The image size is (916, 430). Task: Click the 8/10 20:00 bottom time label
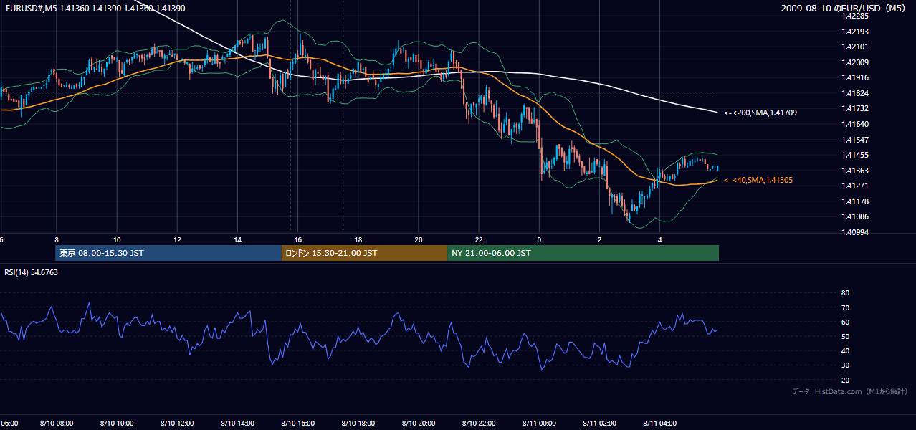coord(419,424)
